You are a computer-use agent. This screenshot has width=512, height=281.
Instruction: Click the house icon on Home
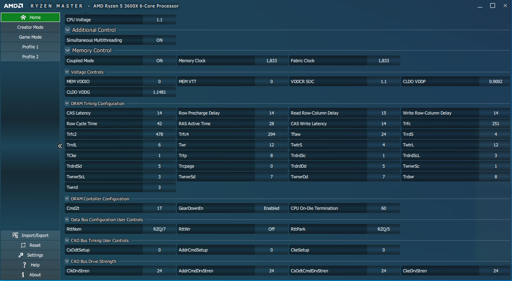click(23, 17)
